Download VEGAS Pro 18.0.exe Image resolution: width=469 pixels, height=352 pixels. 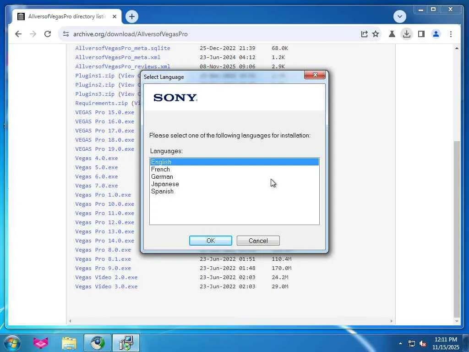click(105, 140)
